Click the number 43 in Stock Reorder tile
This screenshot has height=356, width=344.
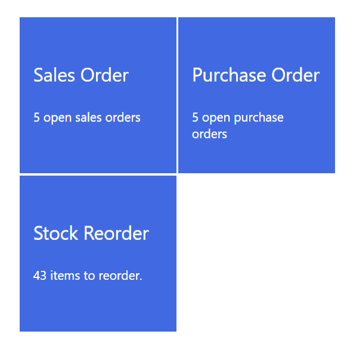pos(40,276)
